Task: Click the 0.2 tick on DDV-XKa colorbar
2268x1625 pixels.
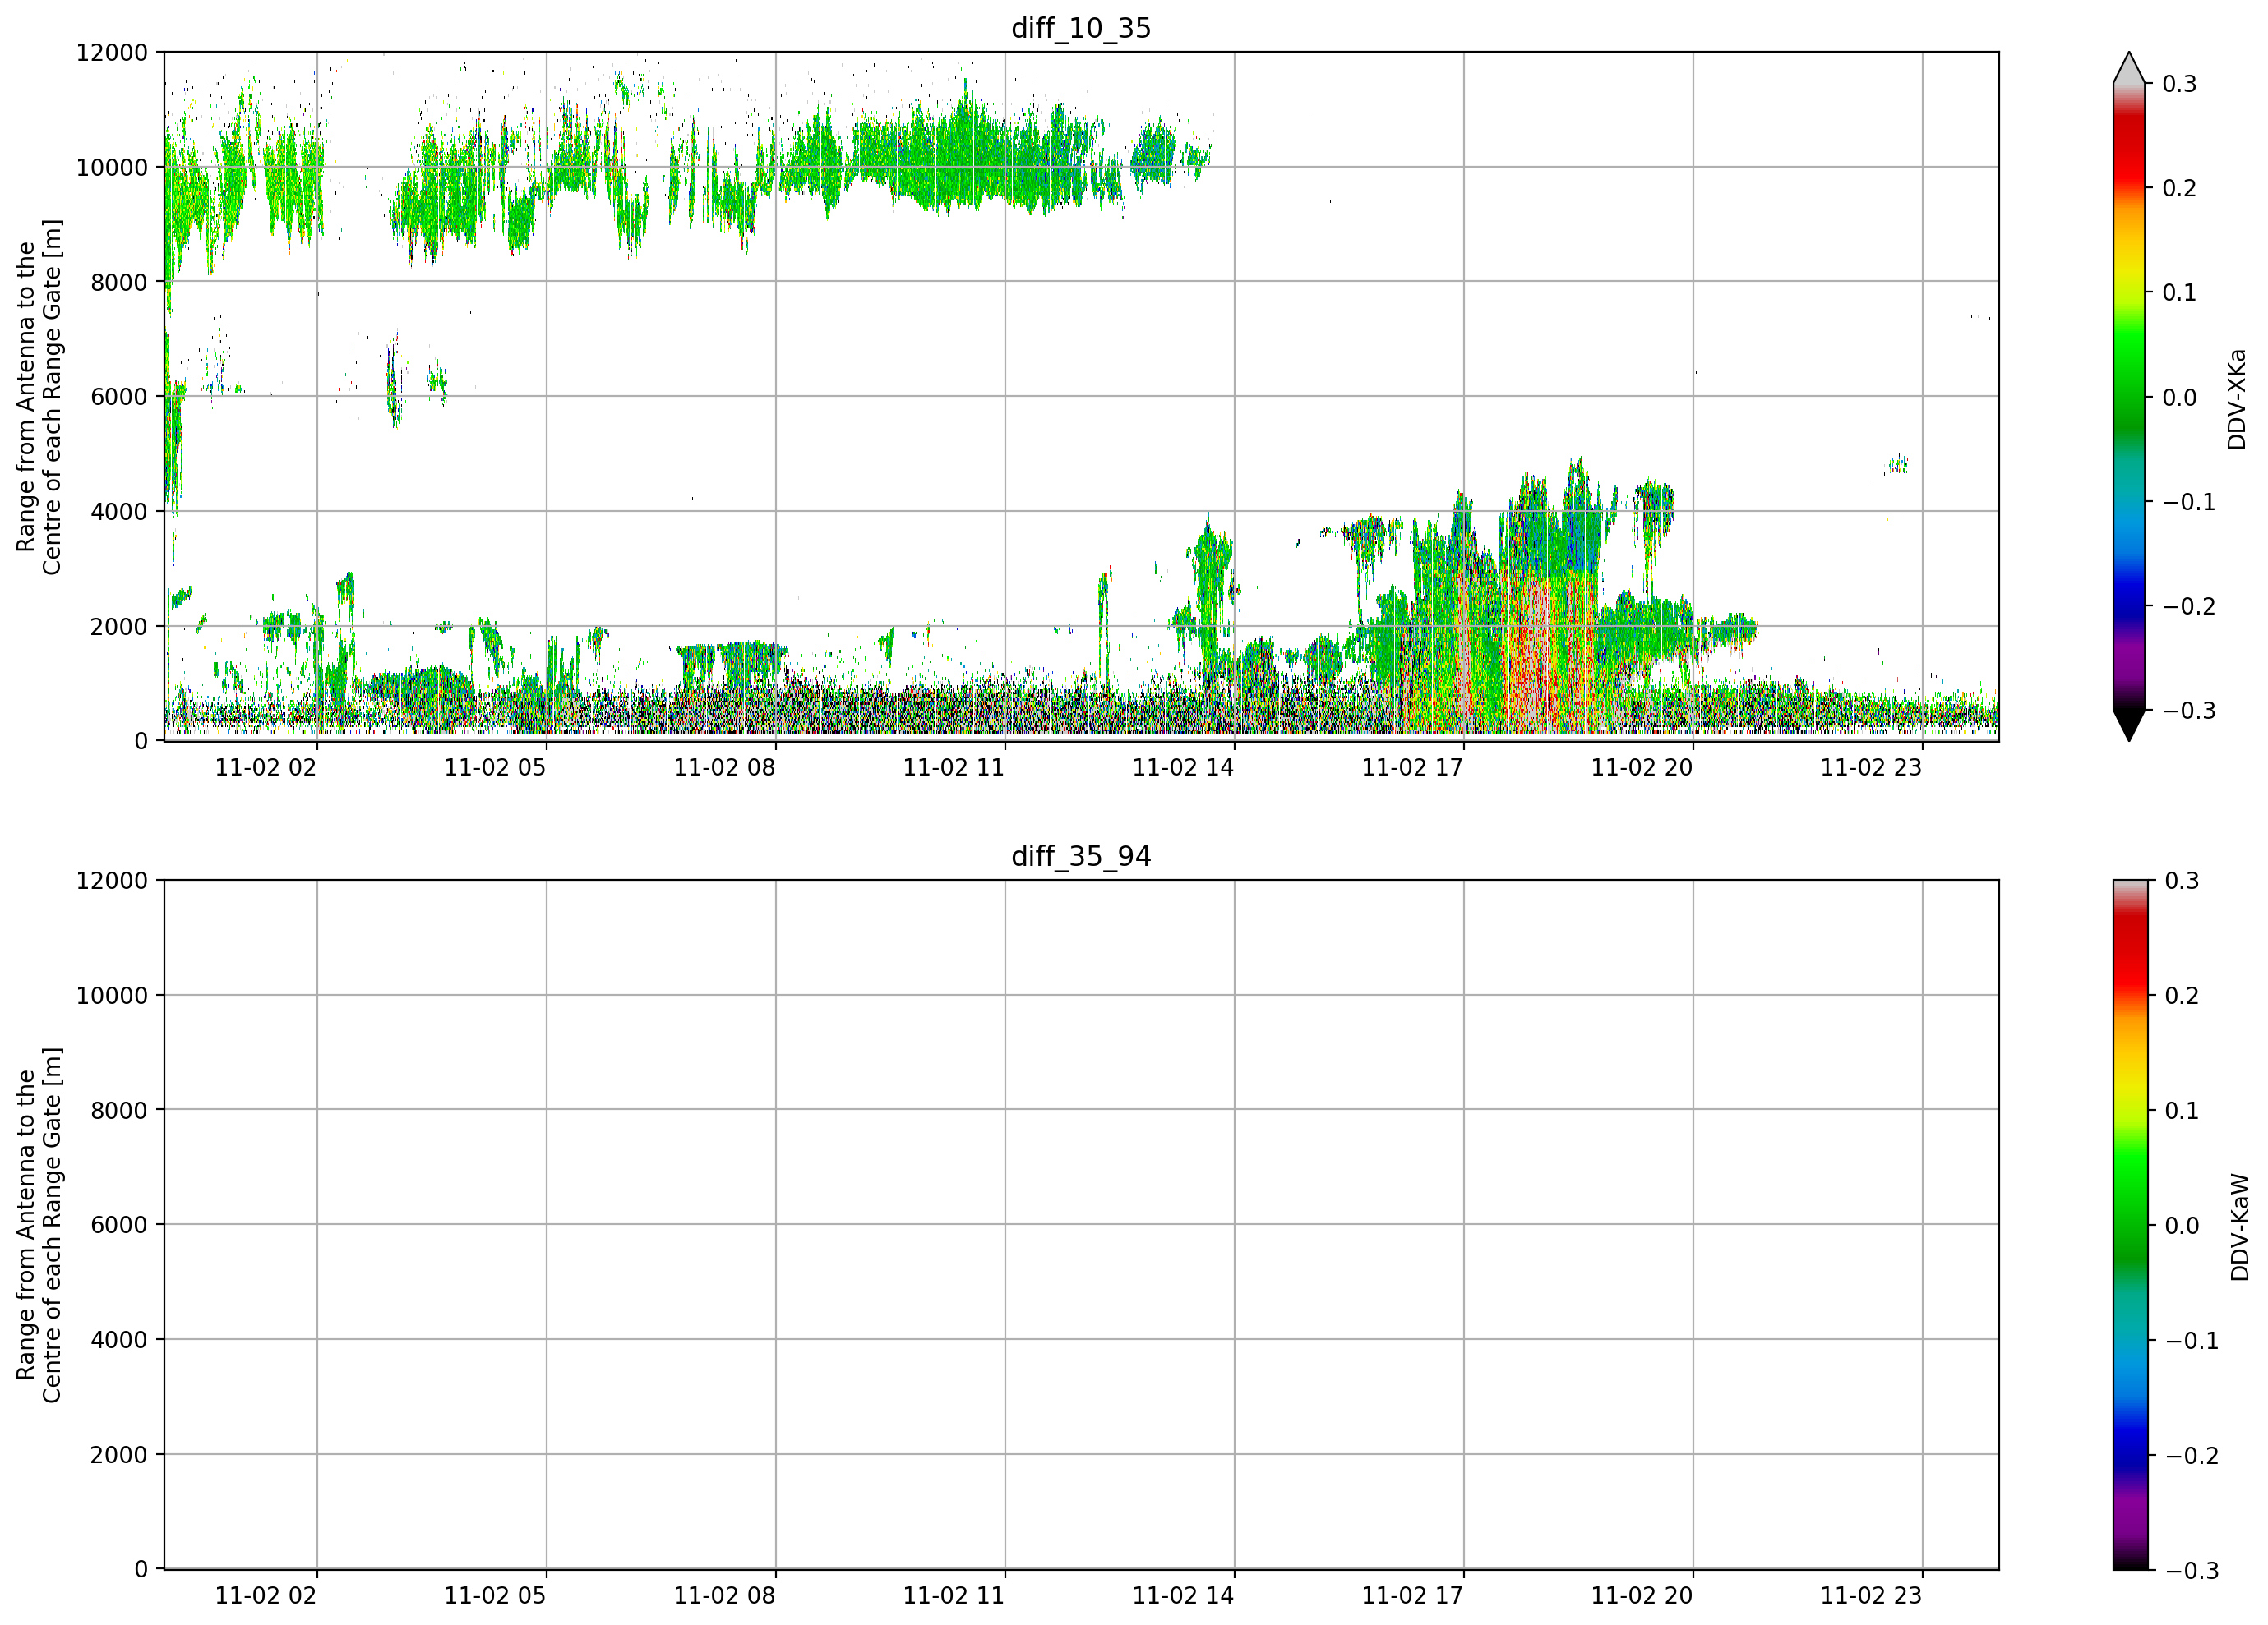Action: click(2179, 188)
